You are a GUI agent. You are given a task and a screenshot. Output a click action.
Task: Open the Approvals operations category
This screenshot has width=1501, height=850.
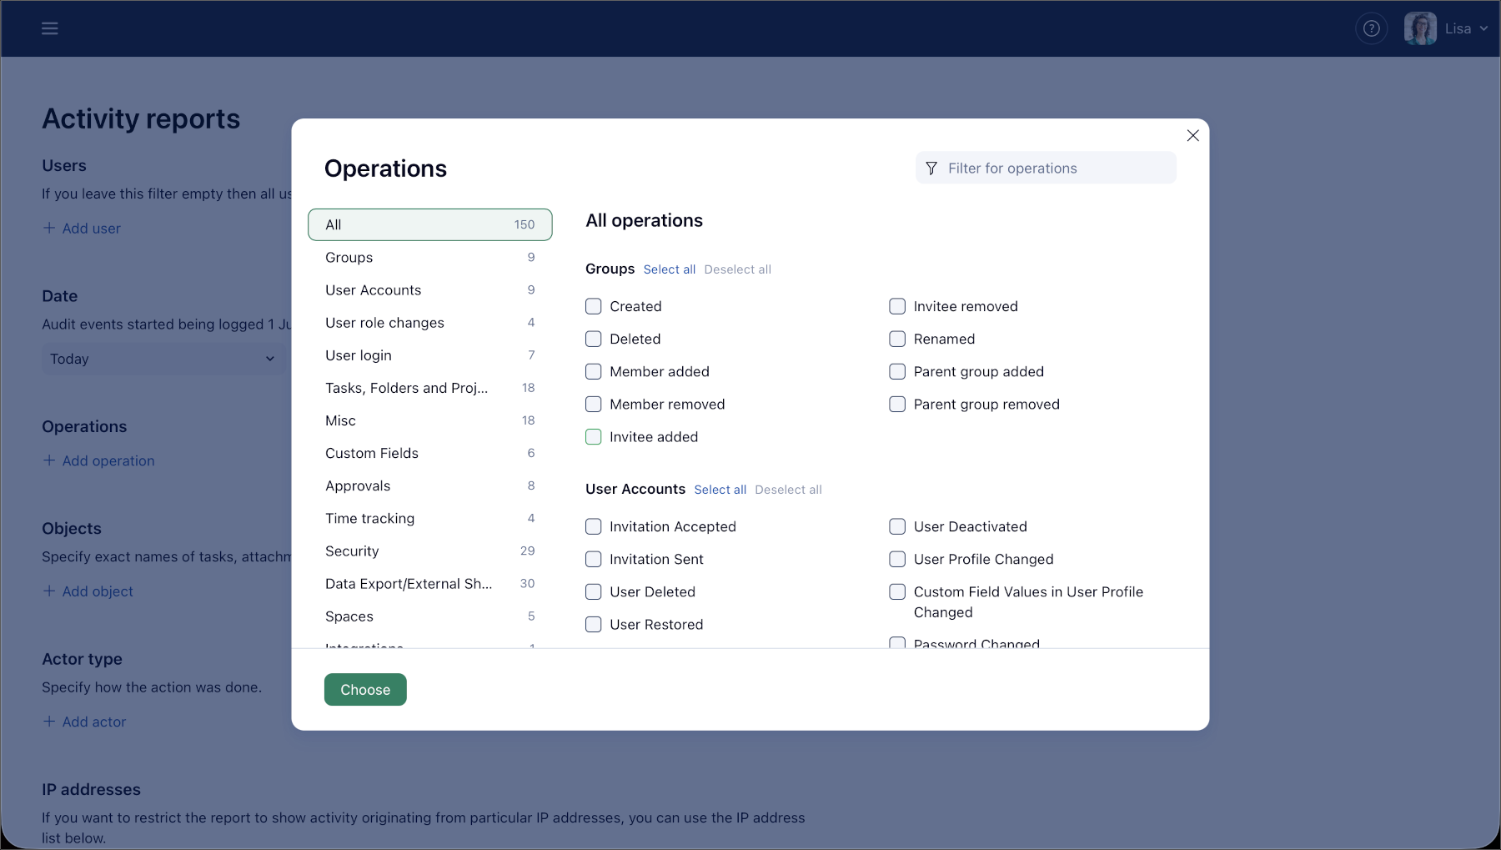(x=429, y=485)
